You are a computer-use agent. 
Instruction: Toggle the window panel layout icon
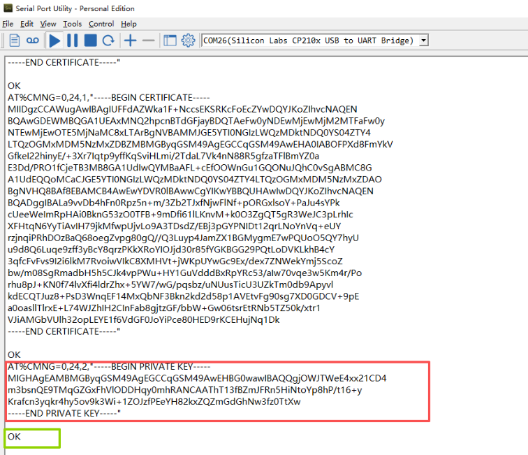point(170,41)
